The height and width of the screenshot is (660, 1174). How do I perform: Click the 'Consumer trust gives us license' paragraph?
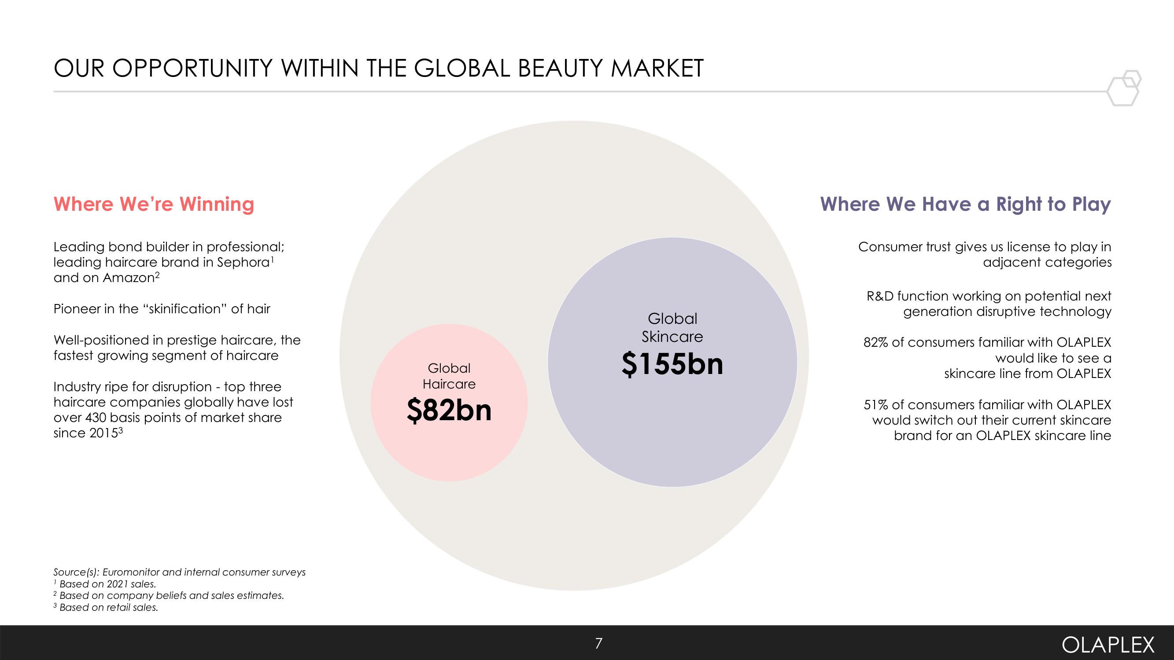pyautogui.click(x=985, y=255)
